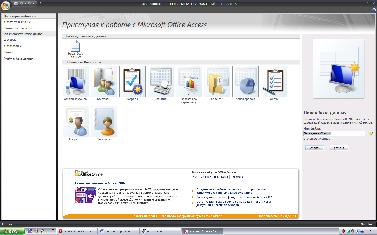
Task: Choose the Проекты folder template
Action: [217, 83]
